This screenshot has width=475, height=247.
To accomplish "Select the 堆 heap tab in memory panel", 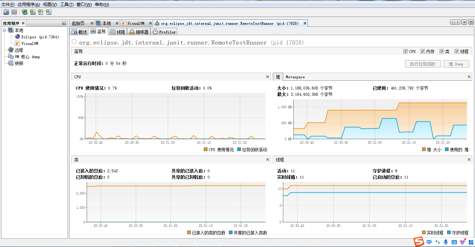I will pos(278,77).
